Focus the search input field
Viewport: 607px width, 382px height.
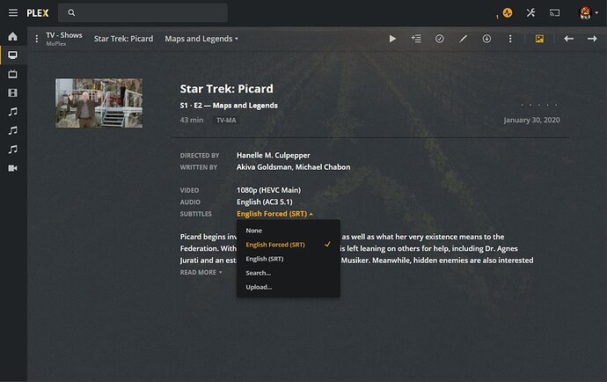pyautogui.click(x=143, y=13)
